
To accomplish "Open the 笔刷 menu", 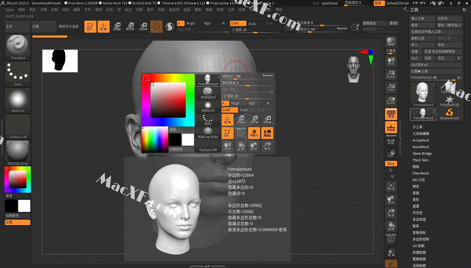I will (x=21, y=10).
